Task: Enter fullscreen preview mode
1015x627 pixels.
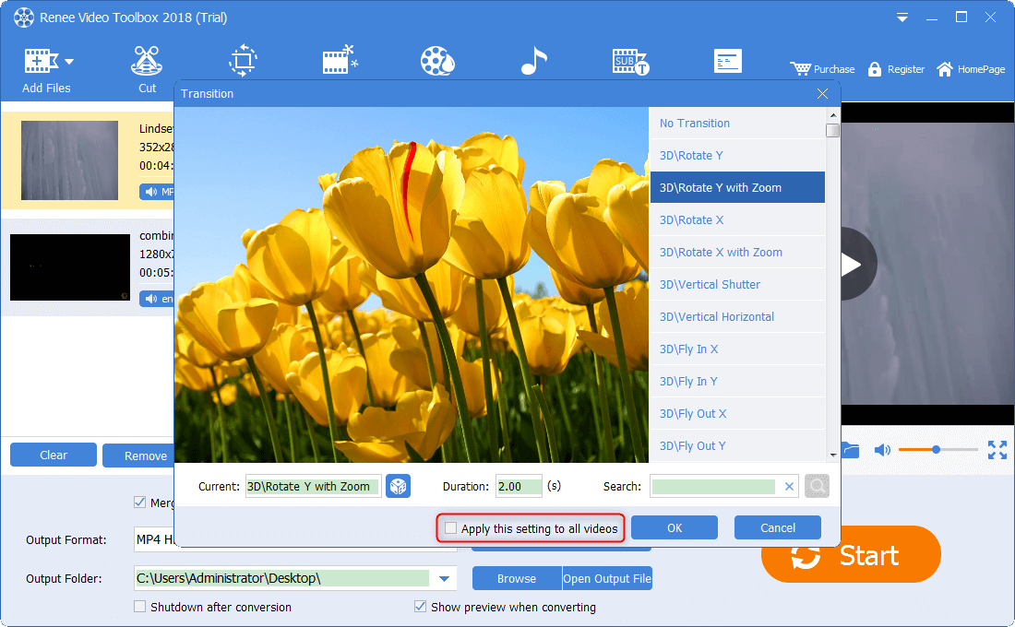Action: coord(997,450)
